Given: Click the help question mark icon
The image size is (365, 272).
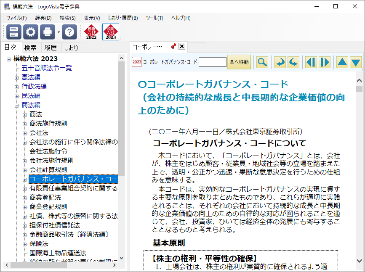Looking at the screenshot, I should click(70, 32).
